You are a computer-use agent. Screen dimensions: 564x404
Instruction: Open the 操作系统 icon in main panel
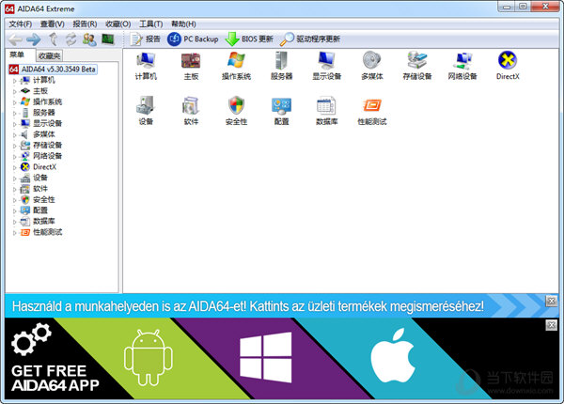236,66
